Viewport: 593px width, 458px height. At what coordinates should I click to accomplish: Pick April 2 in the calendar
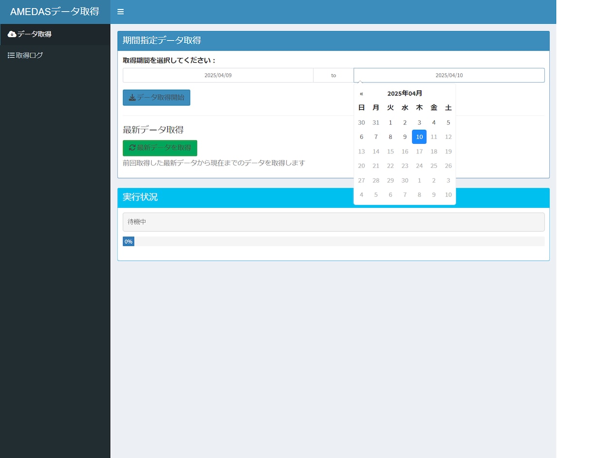[x=405, y=122]
